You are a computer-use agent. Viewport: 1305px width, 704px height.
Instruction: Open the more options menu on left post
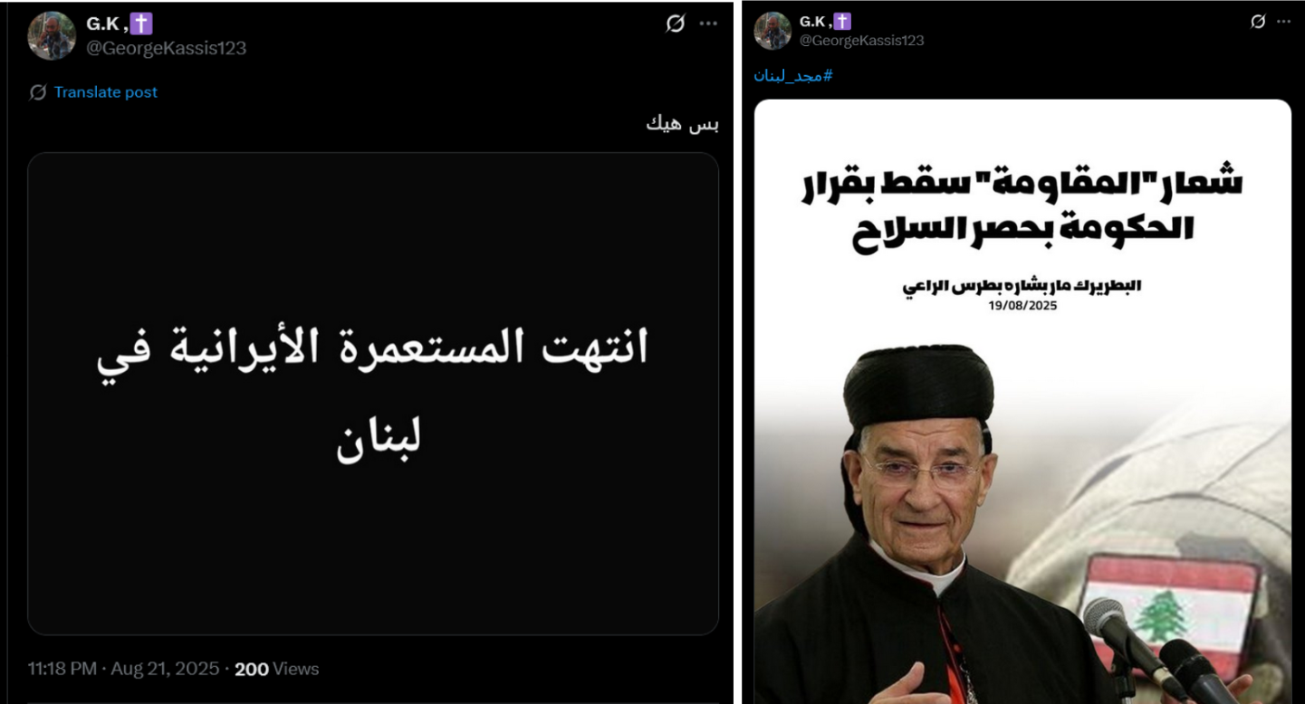[x=707, y=24]
